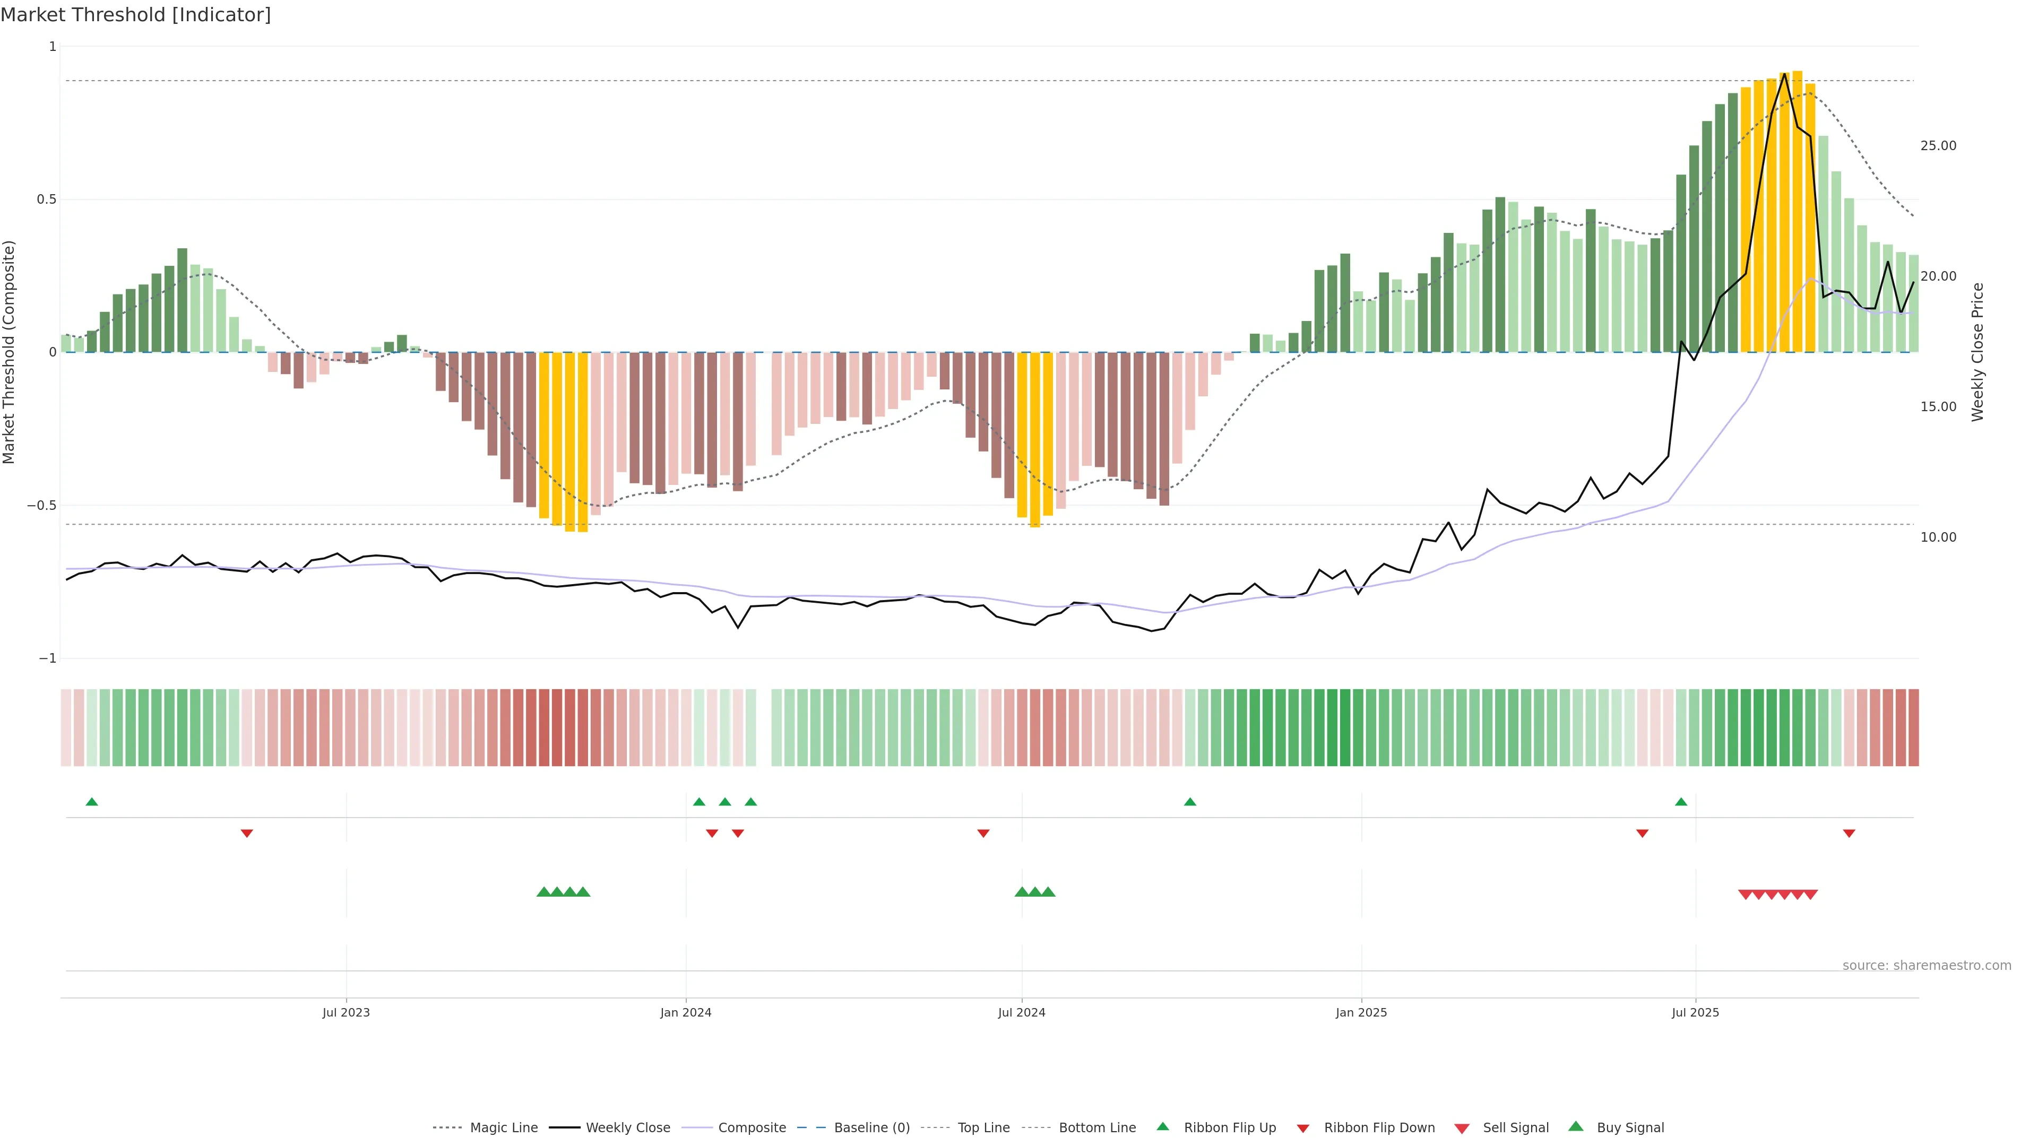Open the source: sharemaestro.com link text
The width and height of the screenshot is (2038, 1146).
[x=1927, y=966]
